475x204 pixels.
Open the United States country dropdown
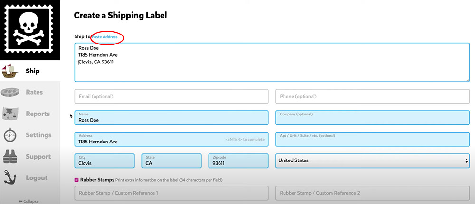372,160
